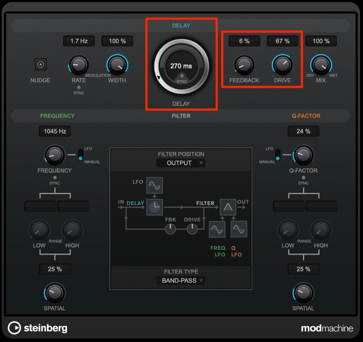Click the Frequency low range value field
This screenshot has height=342, width=363.
(x=40, y=206)
